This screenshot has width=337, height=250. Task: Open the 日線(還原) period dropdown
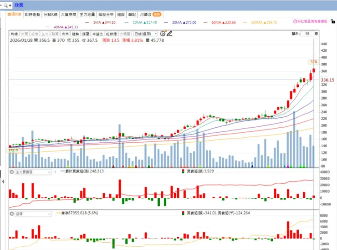(x=146, y=34)
